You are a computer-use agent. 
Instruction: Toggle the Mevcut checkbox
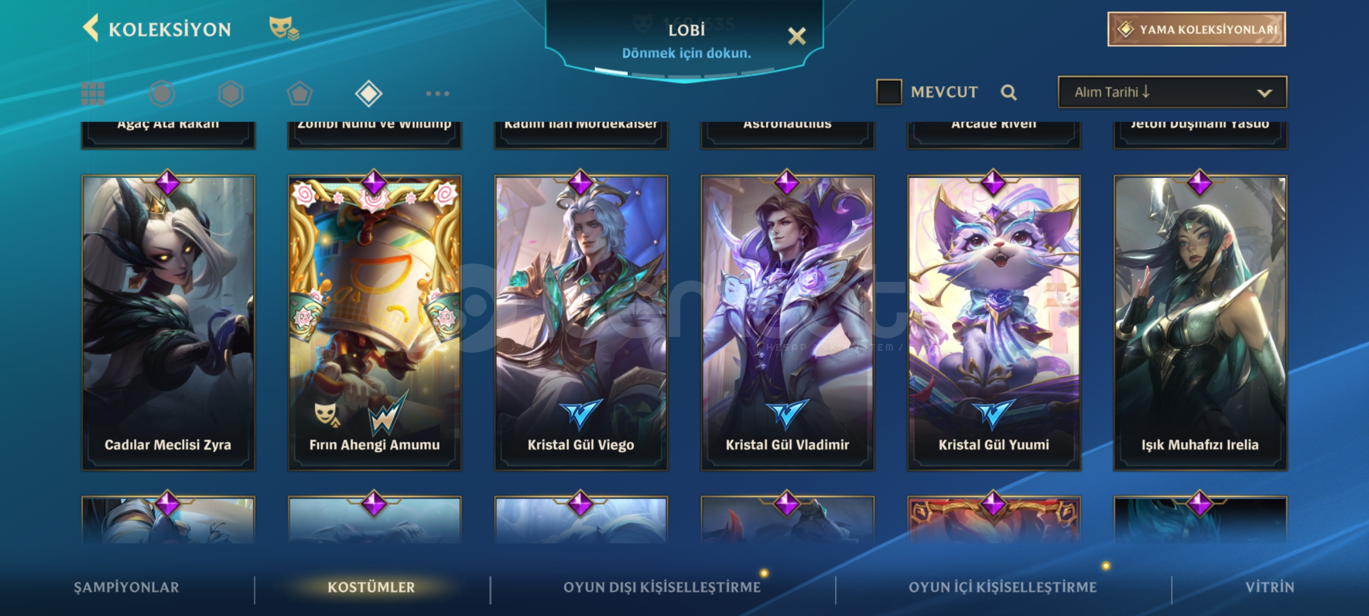pyautogui.click(x=889, y=92)
